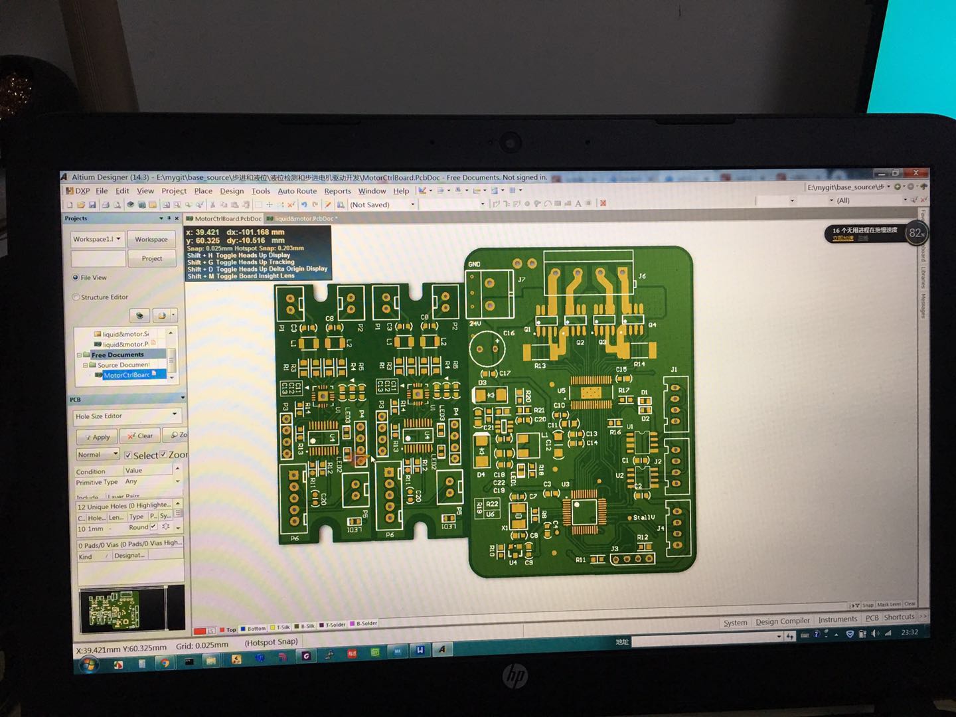Click the current layer LS indicator
The height and width of the screenshot is (717, 956).
click(204, 631)
